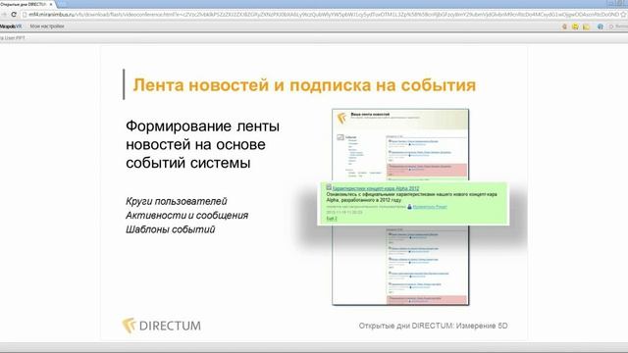The image size is (628, 353).
Task: Click the slide title "Лента новостей и подписка на события"
Action: tap(304, 85)
